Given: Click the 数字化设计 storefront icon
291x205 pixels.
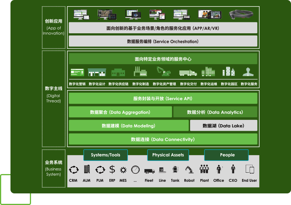Looking at the screenshot, I should (97, 72).
